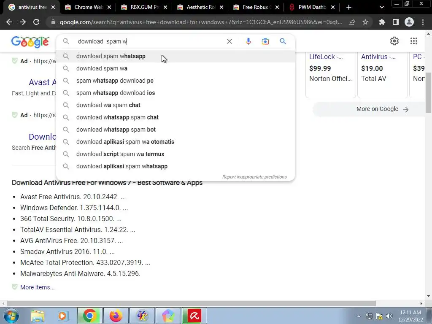
Task: Open the tab search dropdown arrow
Action: (381, 7)
